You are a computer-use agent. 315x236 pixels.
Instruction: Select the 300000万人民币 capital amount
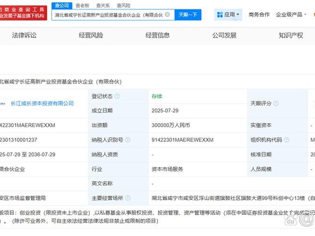171,125
